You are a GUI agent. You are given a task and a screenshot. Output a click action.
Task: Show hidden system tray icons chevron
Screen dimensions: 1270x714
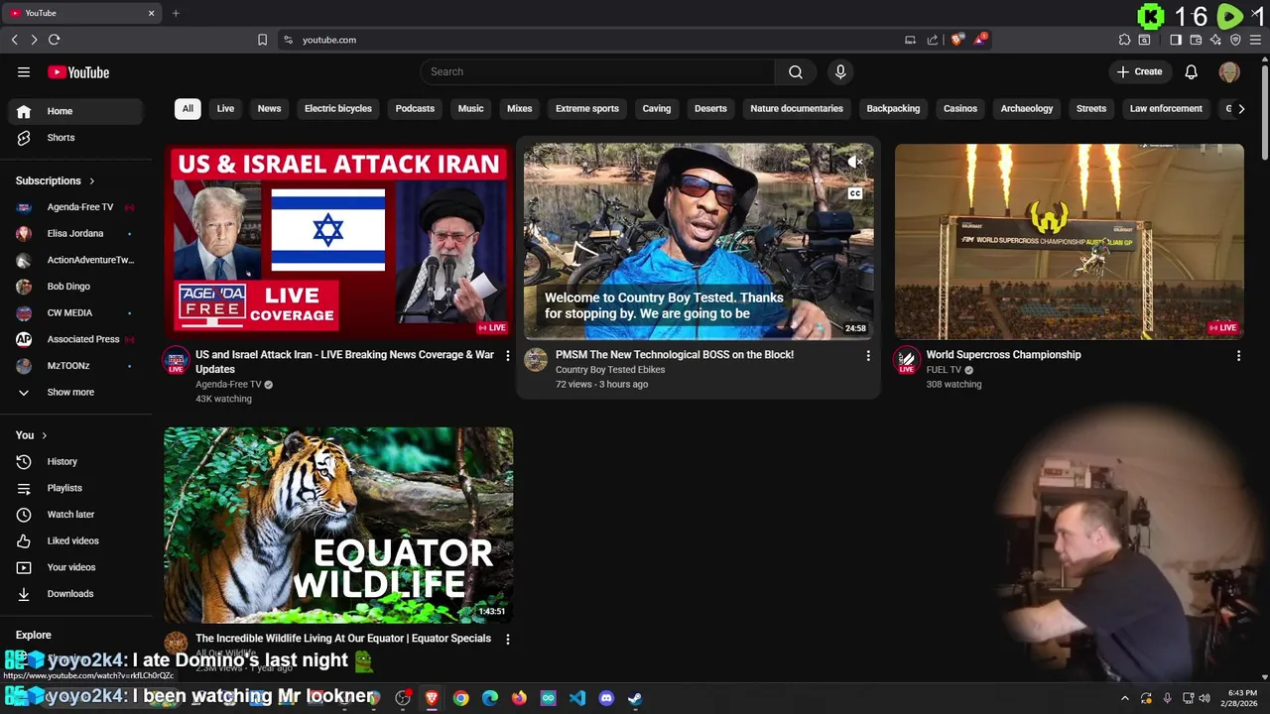[x=1124, y=698]
